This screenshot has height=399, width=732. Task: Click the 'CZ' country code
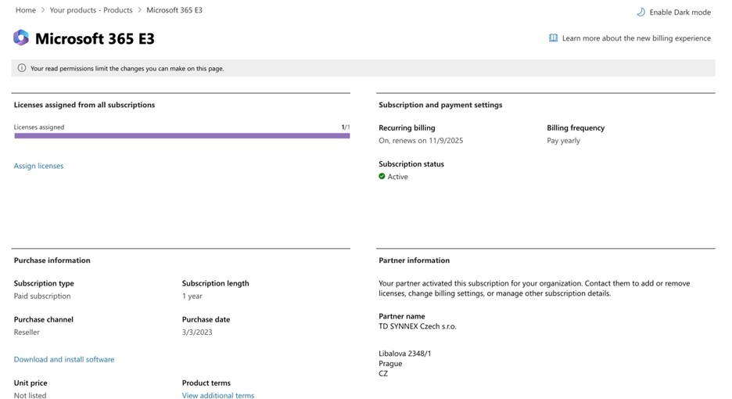383,373
